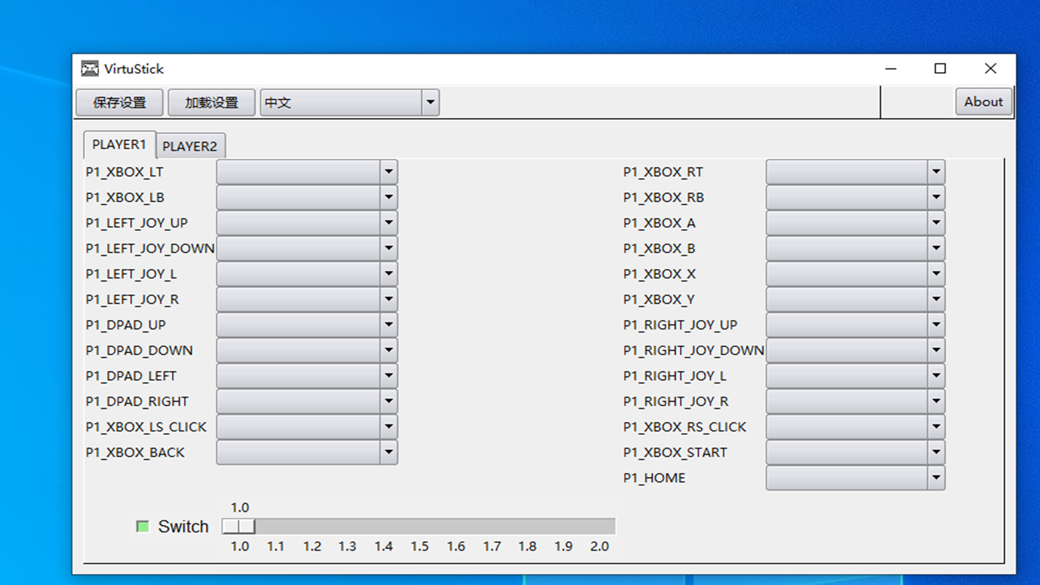Viewport: 1040px width, 585px height.
Task: Select the PLAYER1 tab
Action: pos(119,144)
